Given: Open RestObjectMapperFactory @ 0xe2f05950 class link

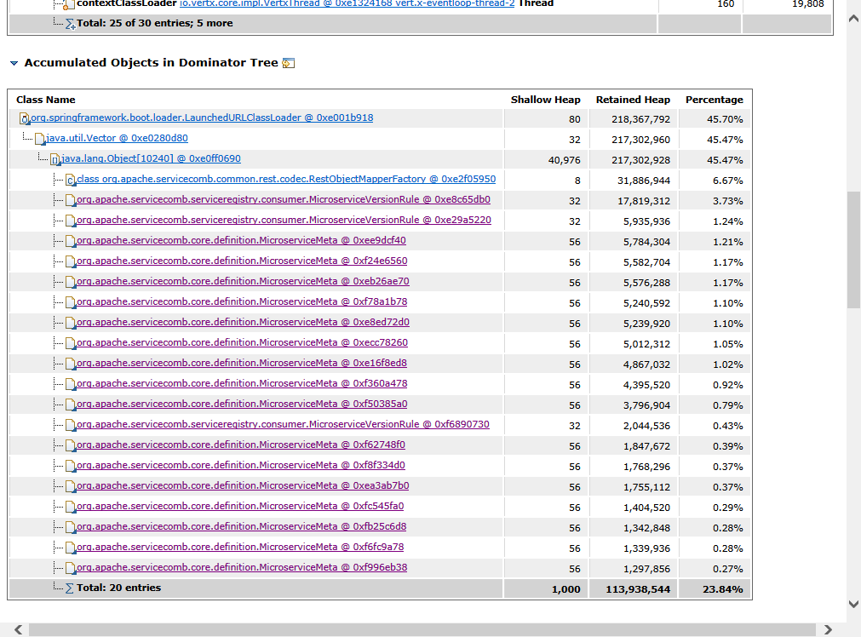Looking at the screenshot, I should 286,179.
